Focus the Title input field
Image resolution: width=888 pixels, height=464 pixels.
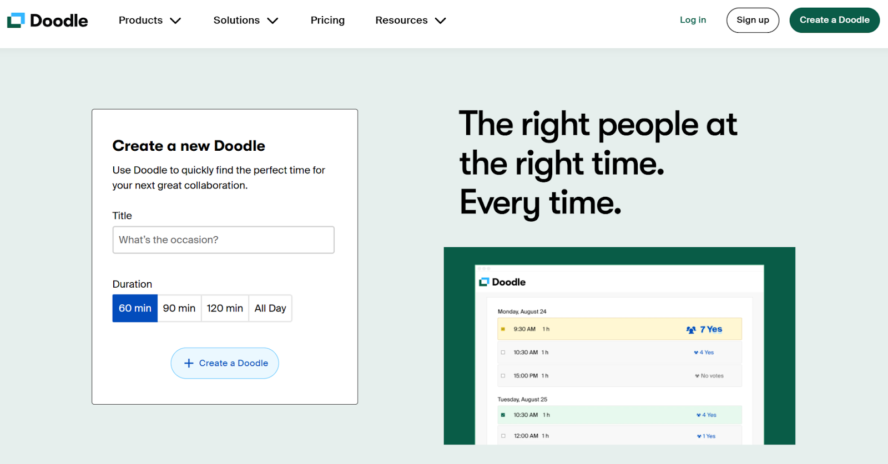click(223, 240)
